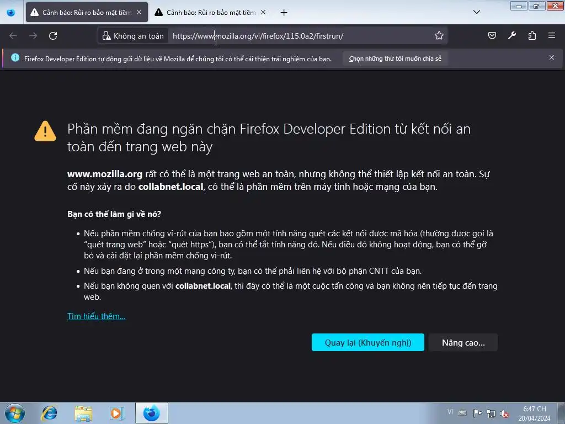Save page to Pocket

pyautogui.click(x=492, y=35)
